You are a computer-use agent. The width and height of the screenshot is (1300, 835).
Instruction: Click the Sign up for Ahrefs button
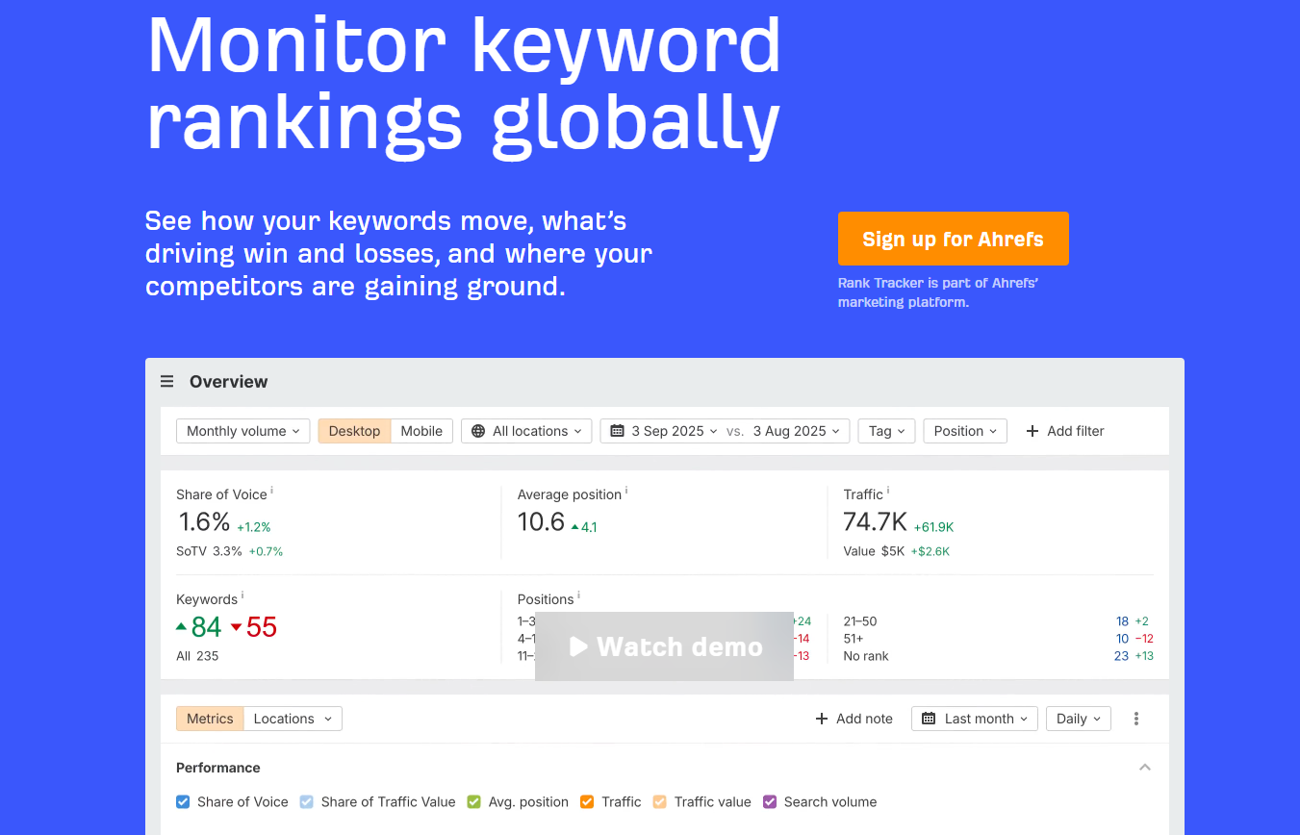[954, 239]
